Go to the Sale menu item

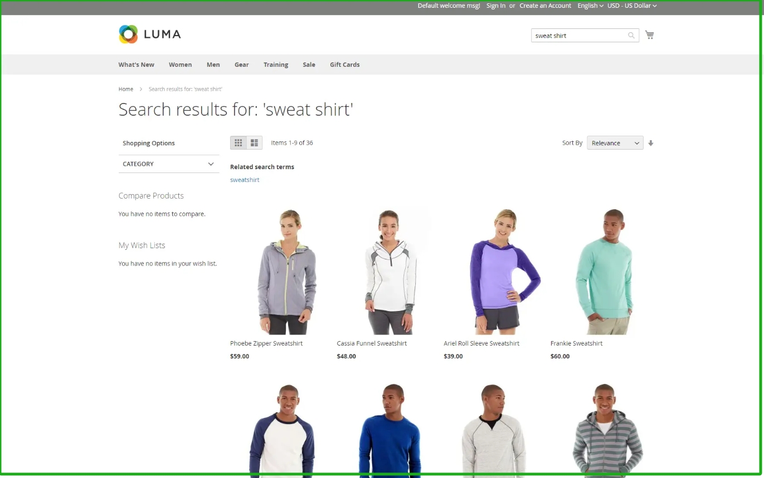[309, 65]
